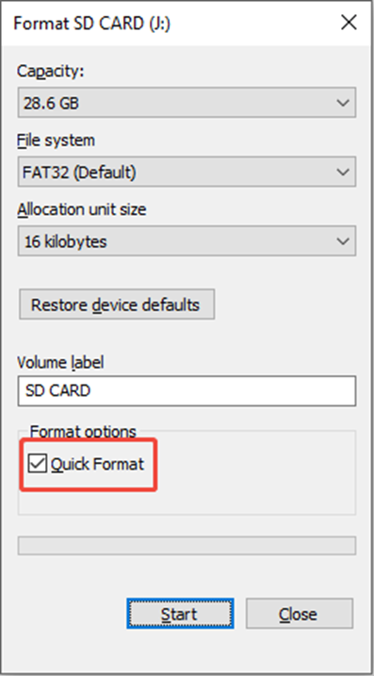The height and width of the screenshot is (676, 374).
Task: Click the File system label
Action: (x=56, y=140)
